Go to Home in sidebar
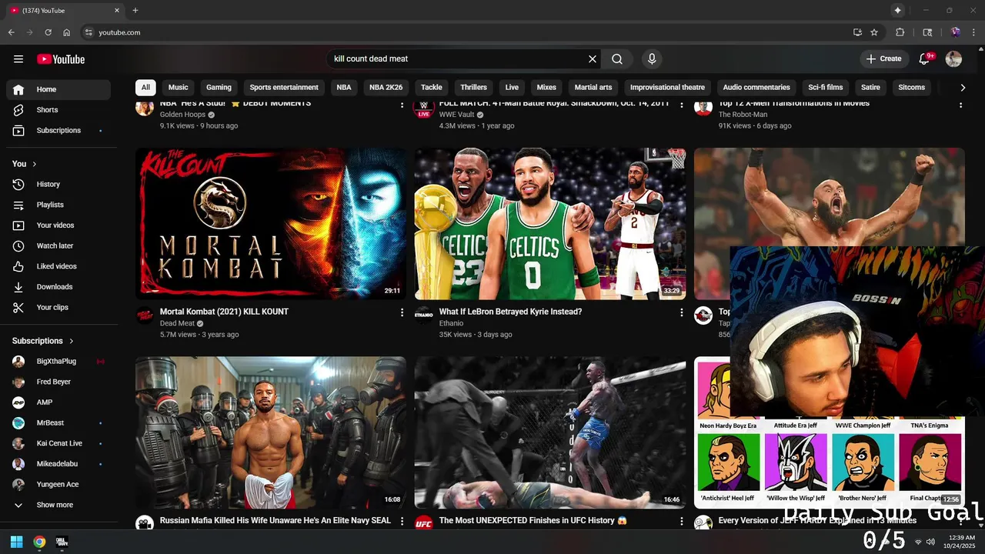This screenshot has height=554, width=985. click(x=58, y=89)
